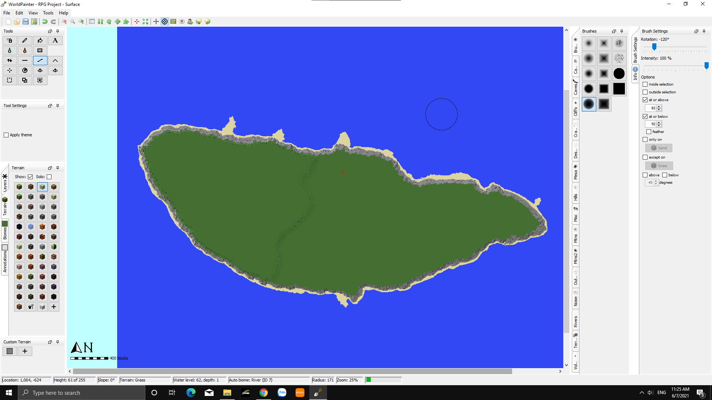712x400 pixels.
Task: Toggle the inside selection option
Action: pos(645,84)
